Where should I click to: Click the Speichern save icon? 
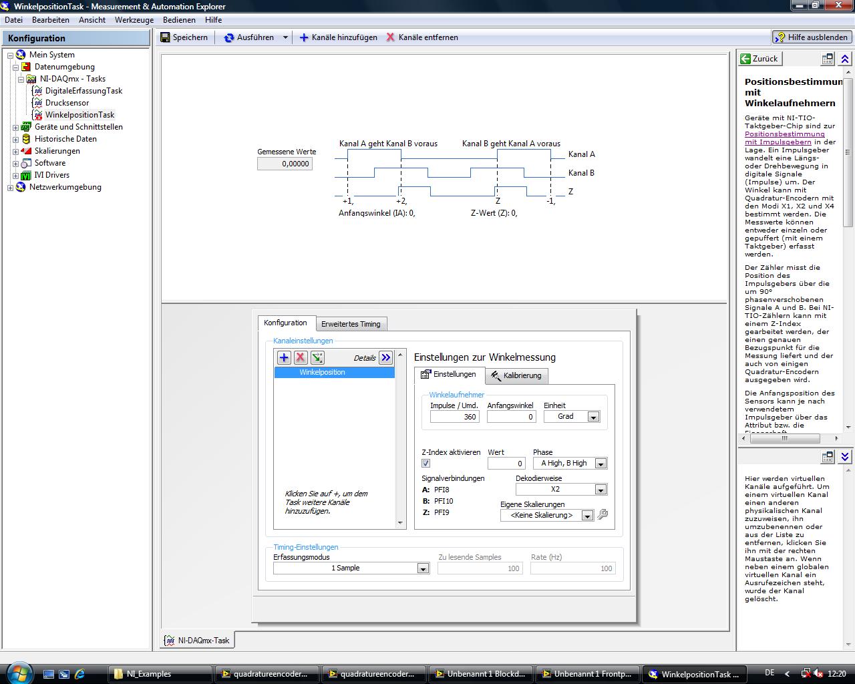166,37
